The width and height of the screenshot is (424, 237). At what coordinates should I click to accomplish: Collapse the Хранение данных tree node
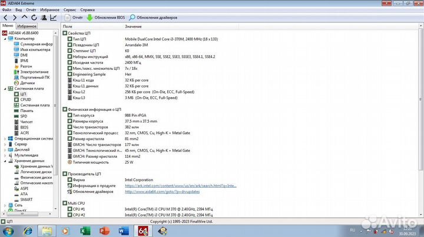point(5,160)
